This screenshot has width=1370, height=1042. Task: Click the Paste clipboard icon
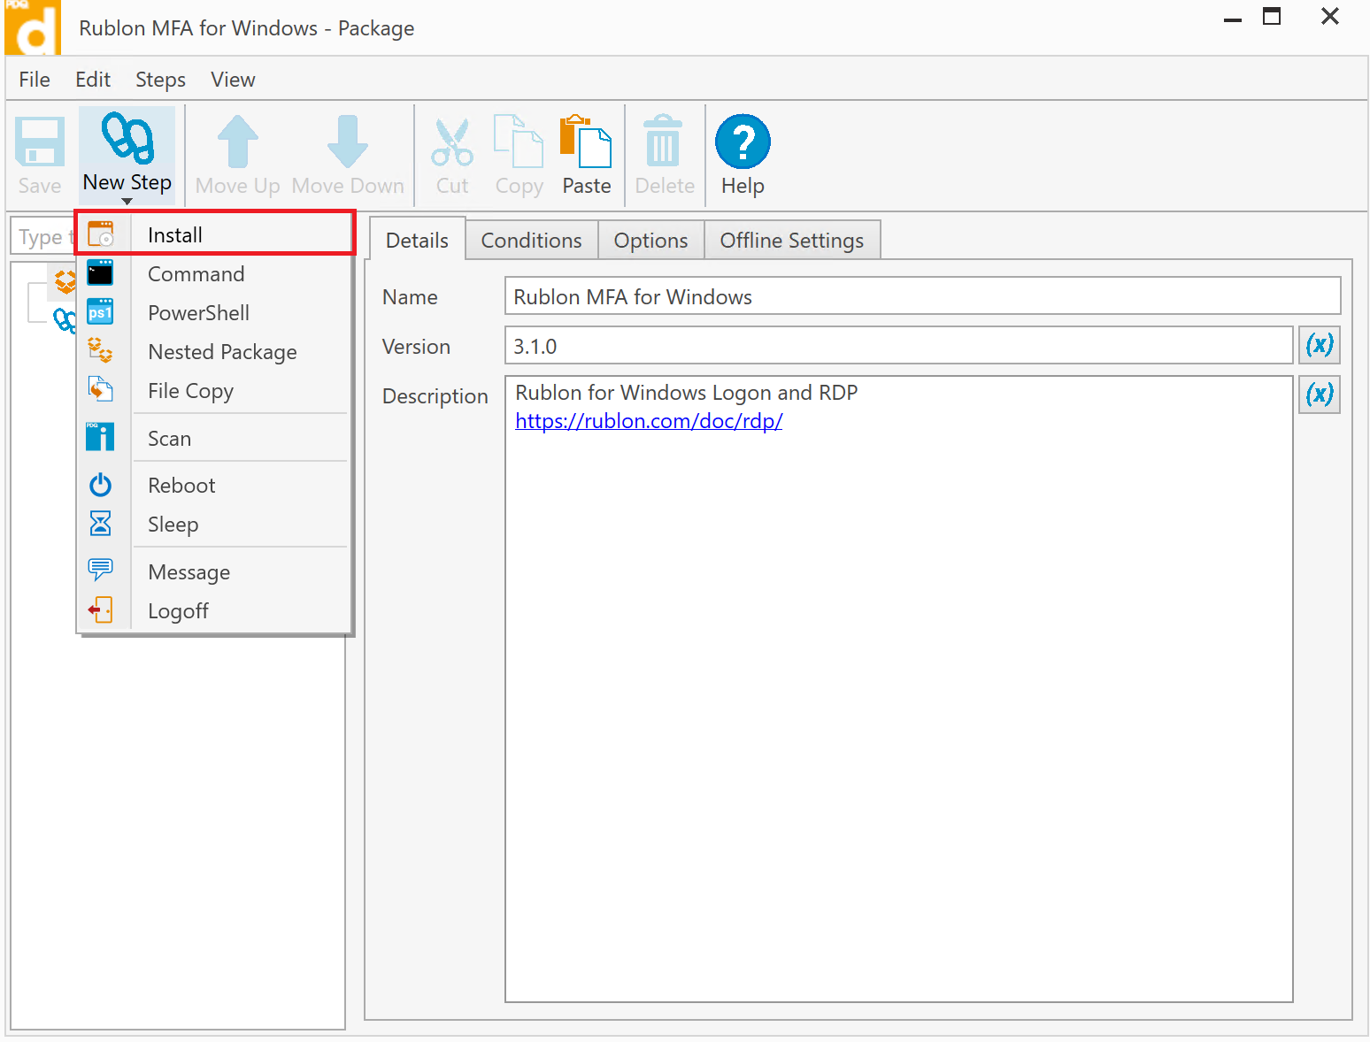586,142
